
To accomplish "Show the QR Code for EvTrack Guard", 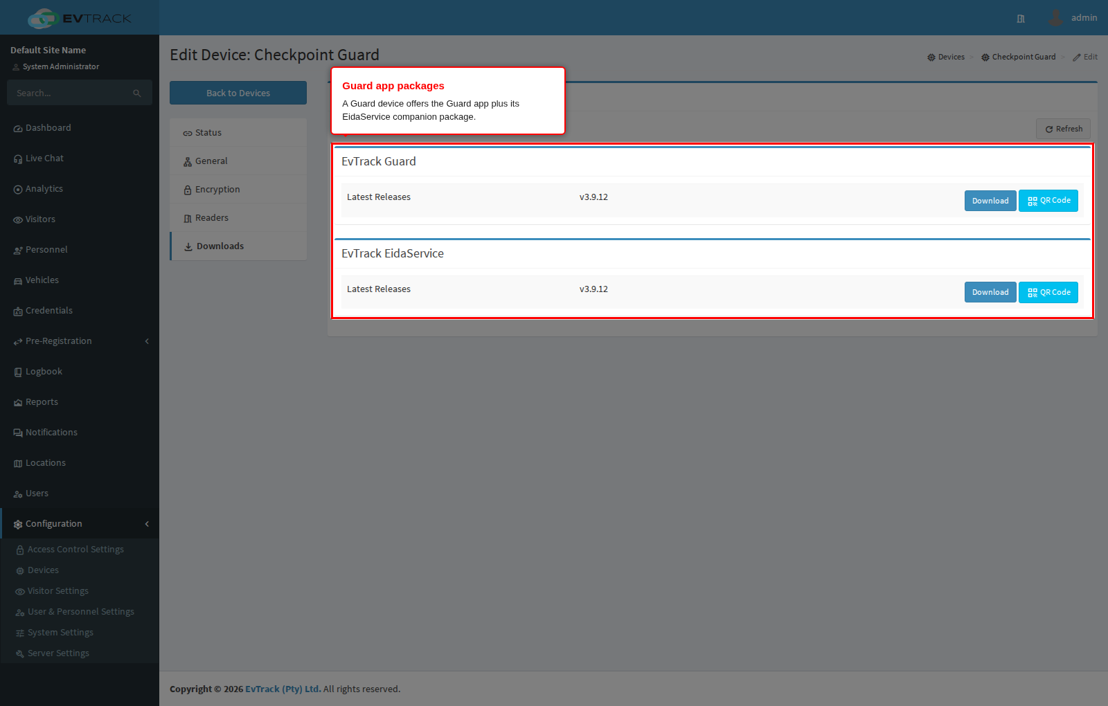I will [x=1048, y=201].
